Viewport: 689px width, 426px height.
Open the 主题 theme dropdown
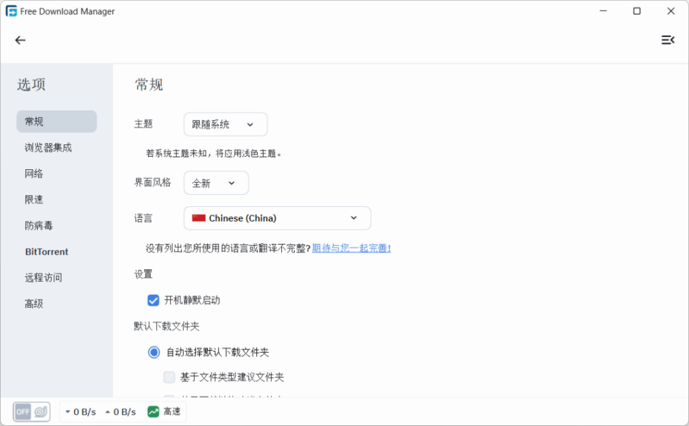pos(225,124)
